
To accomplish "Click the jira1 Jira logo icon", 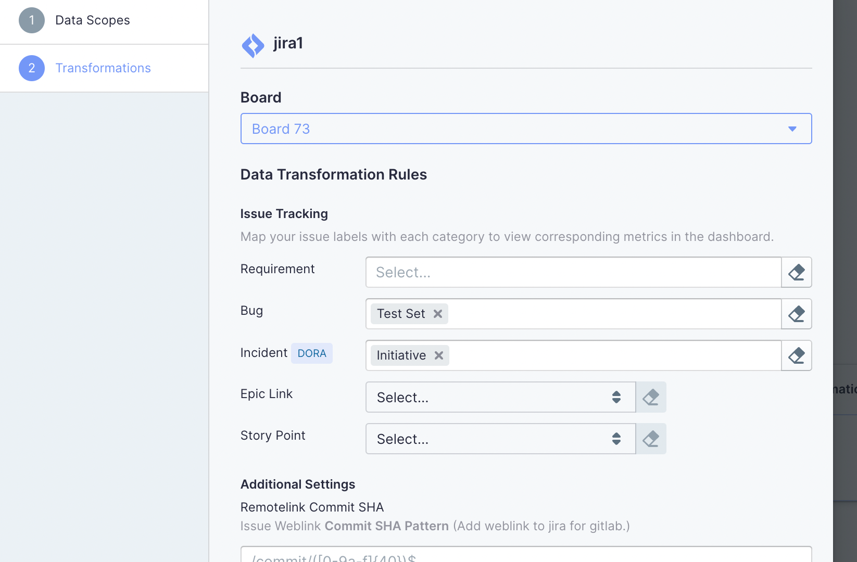I will (253, 45).
